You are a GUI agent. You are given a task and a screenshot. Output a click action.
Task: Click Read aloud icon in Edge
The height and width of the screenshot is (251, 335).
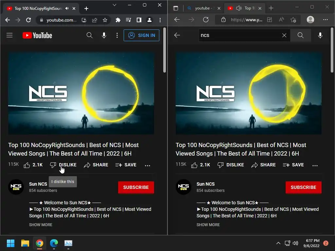[282, 20]
